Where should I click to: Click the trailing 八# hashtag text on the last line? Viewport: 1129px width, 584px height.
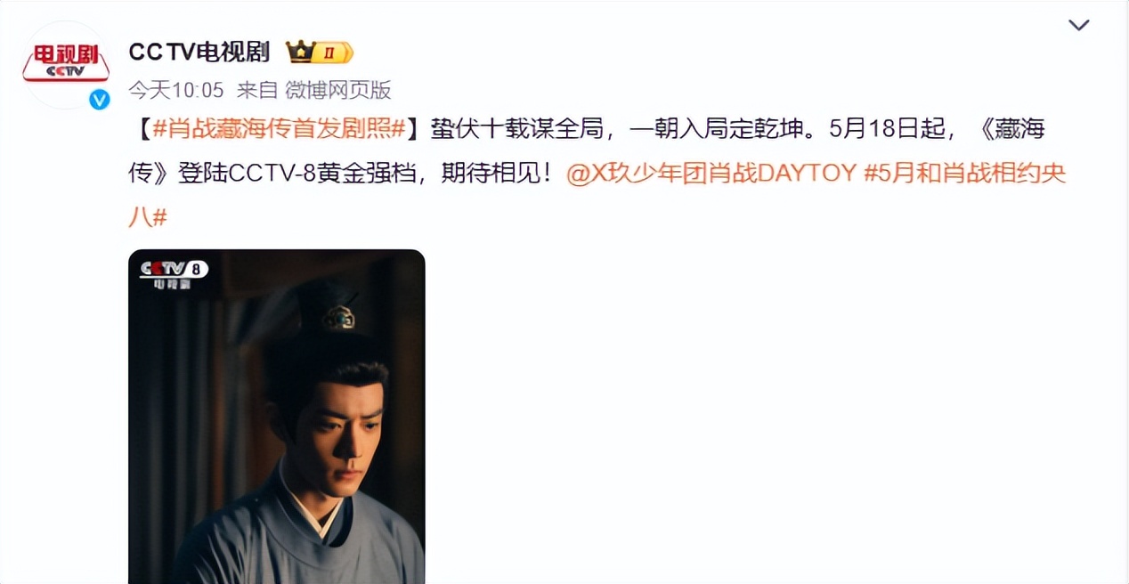click(148, 216)
